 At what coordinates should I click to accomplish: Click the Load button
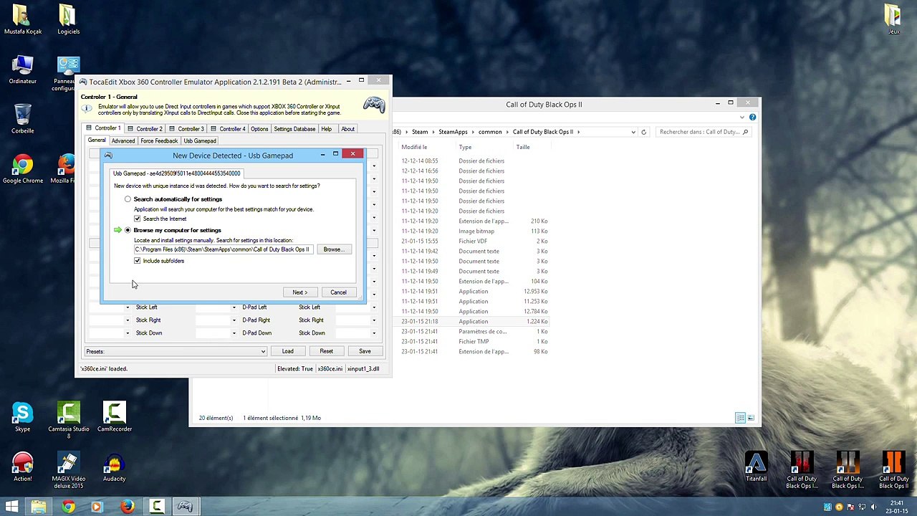tap(287, 351)
